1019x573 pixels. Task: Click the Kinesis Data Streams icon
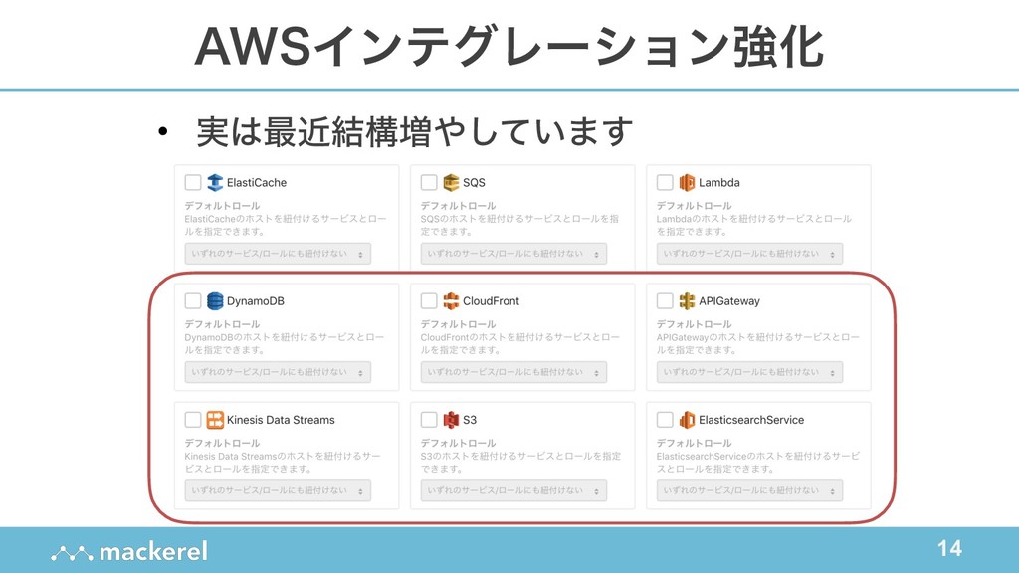click(215, 420)
